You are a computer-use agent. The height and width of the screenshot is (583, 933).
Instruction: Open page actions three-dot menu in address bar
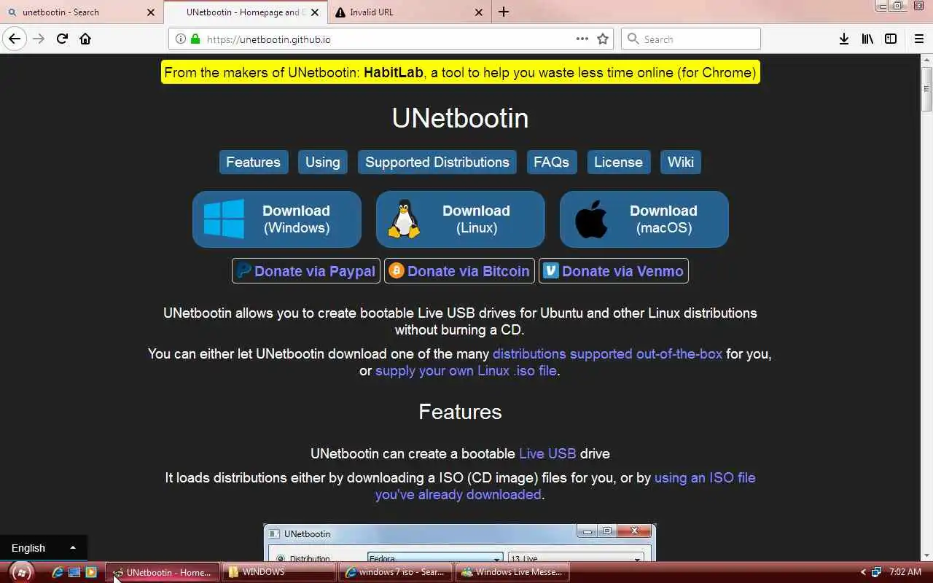click(582, 39)
